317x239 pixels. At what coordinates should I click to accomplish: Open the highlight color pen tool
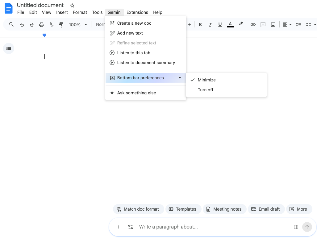click(x=240, y=24)
